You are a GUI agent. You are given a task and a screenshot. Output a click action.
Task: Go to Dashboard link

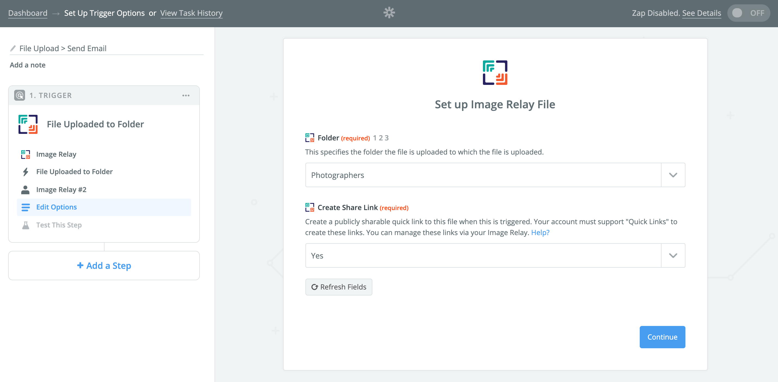click(x=28, y=13)
